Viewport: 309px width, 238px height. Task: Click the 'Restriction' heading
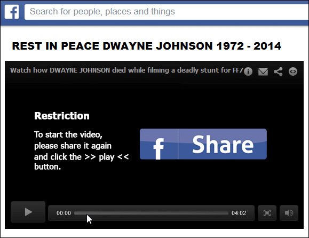(x=62, y=116)
